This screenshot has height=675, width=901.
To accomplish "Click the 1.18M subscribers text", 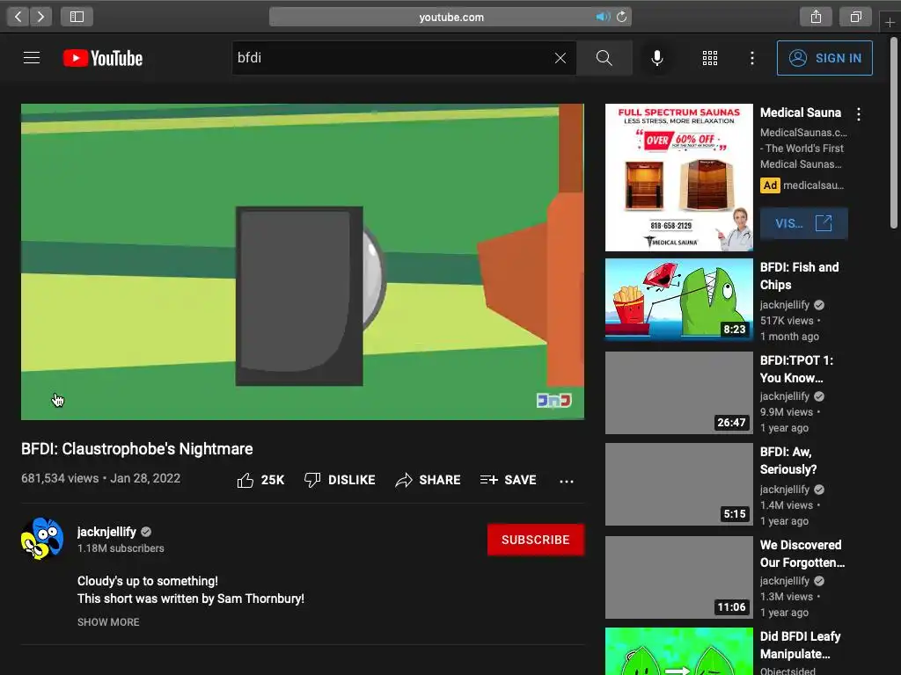I will 121,548.
